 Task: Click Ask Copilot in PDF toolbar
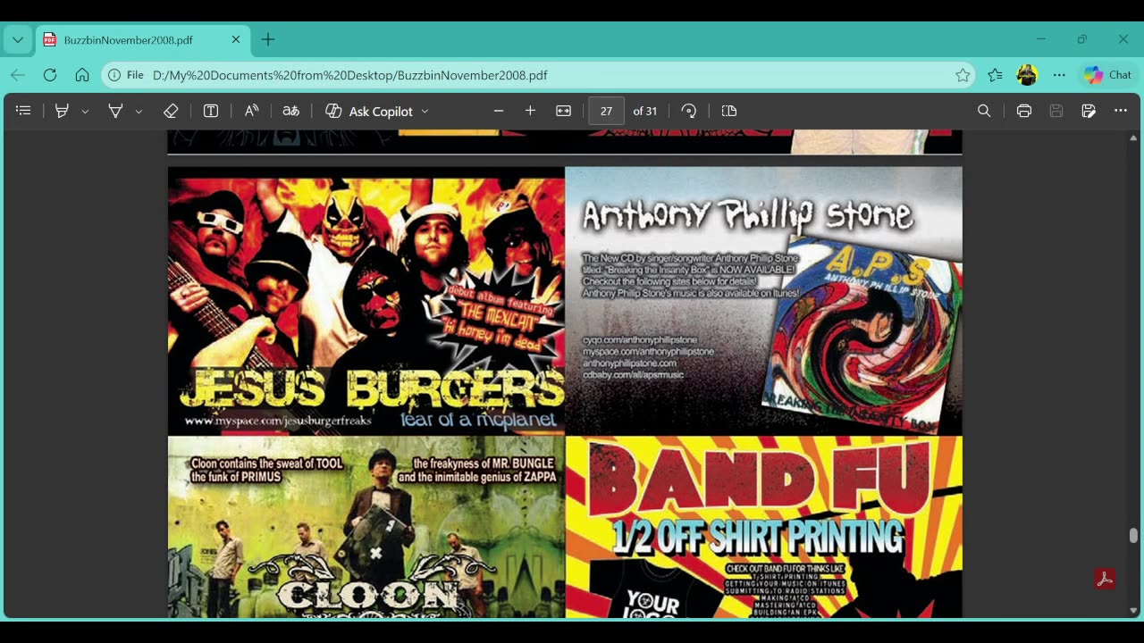click(x=368, y=111)
